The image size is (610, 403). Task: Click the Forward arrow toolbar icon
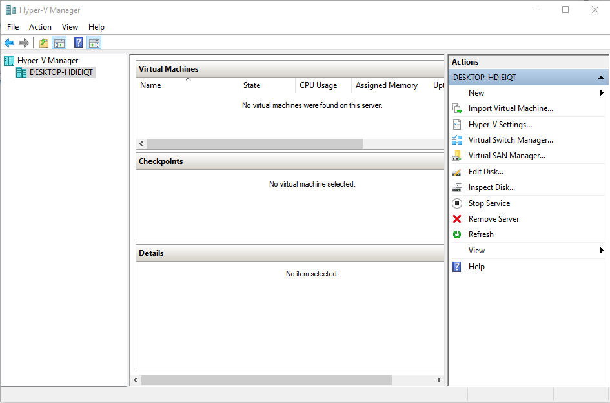(24, 43)
